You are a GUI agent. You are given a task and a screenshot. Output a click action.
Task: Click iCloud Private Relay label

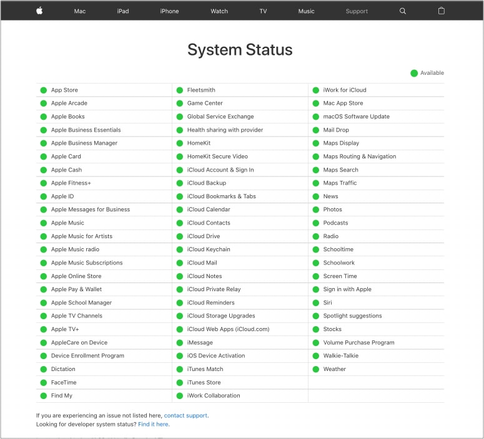pos(214,289)
